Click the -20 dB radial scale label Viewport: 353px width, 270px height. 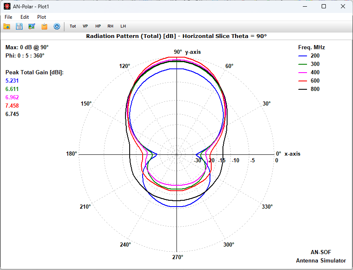pos(211,160)
